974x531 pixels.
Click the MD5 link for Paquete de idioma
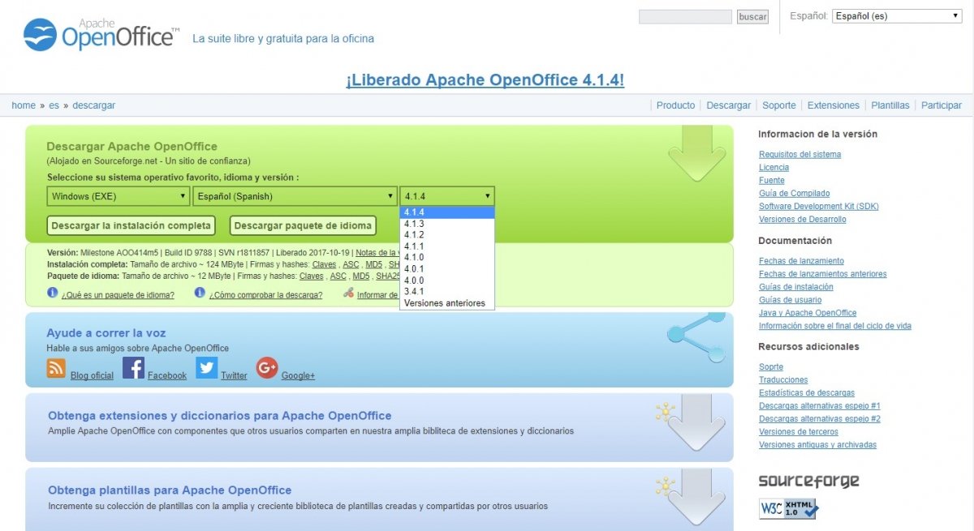pos(360,276)
